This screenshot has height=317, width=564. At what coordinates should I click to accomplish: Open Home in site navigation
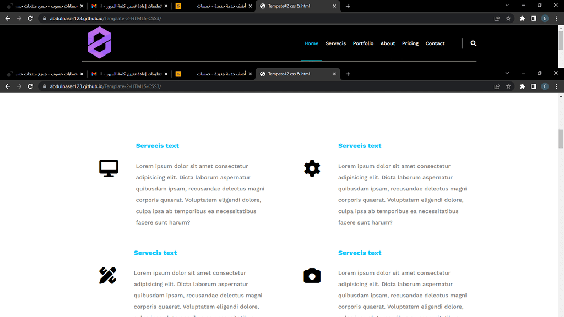click(x=311, y=43)
